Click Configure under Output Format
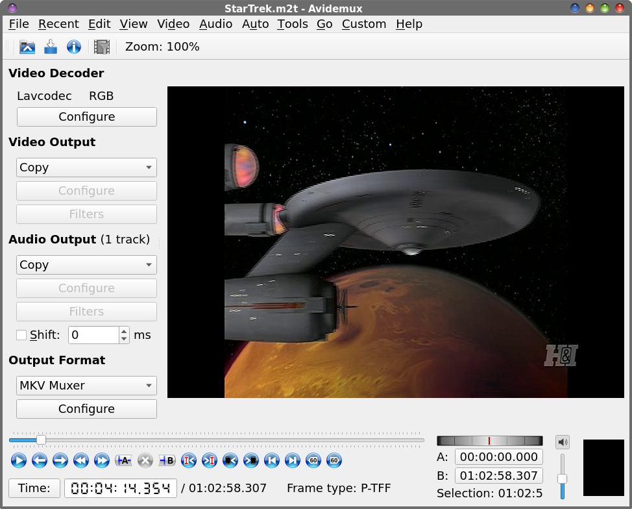The width and height of the screenshot is (632, 509). pyautogui.click(x=86, y=409)
